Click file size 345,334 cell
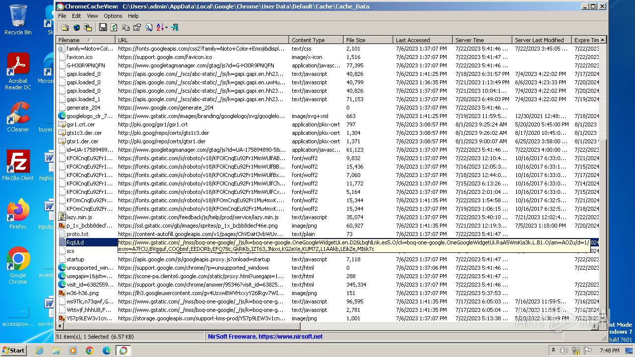This screenshot has height=357, width=635. (x=356, y=285)
